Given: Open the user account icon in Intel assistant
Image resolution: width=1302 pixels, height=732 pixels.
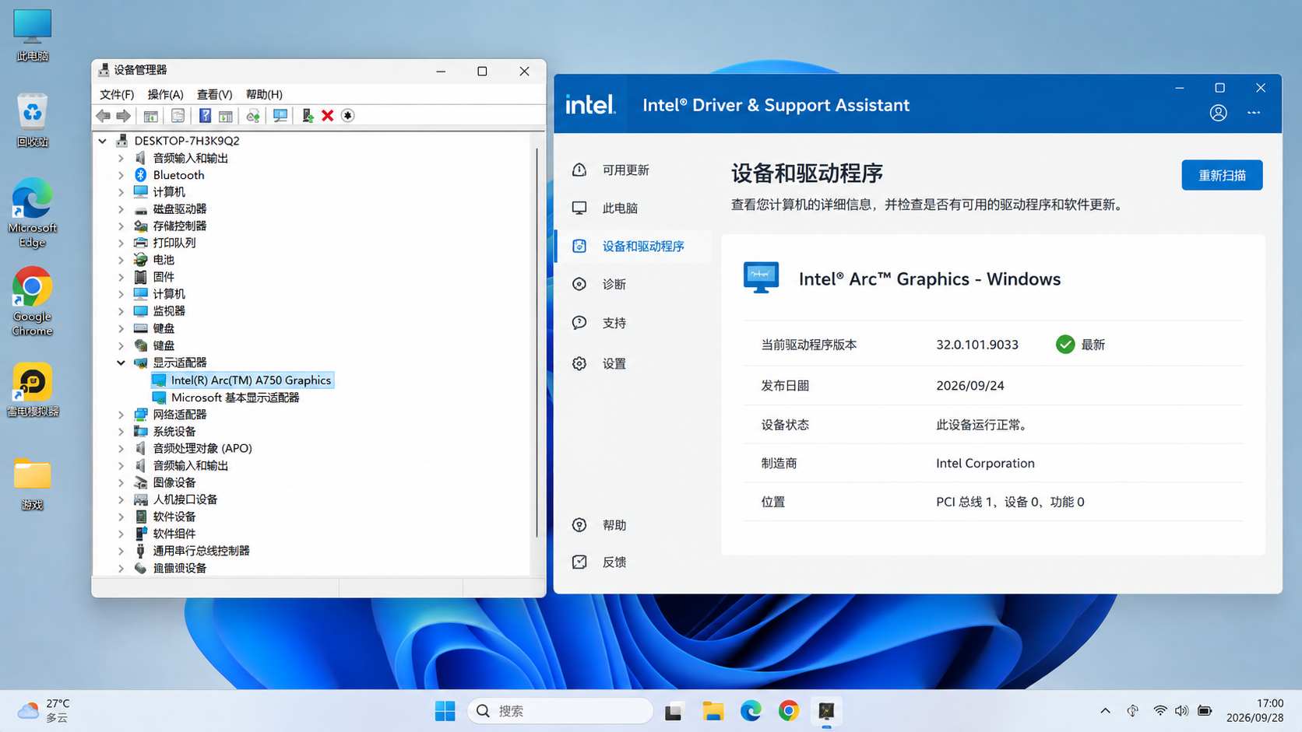Looking at the screenshot, I should (x=1219, y=113).
